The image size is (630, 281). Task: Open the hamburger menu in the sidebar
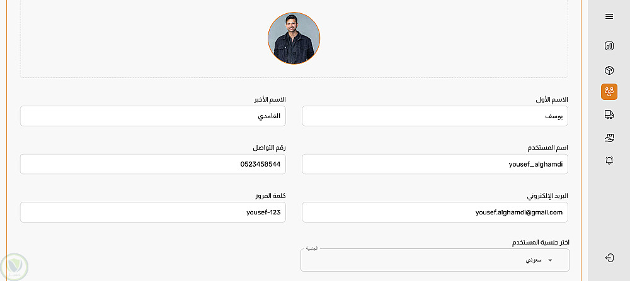point(609,16)
